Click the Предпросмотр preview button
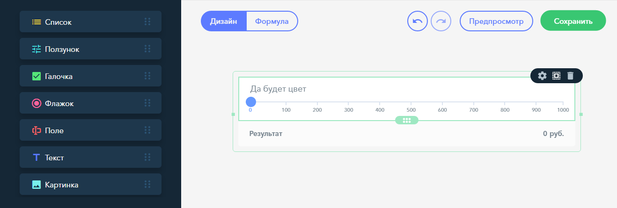The image size is (617, 208). 497,21
